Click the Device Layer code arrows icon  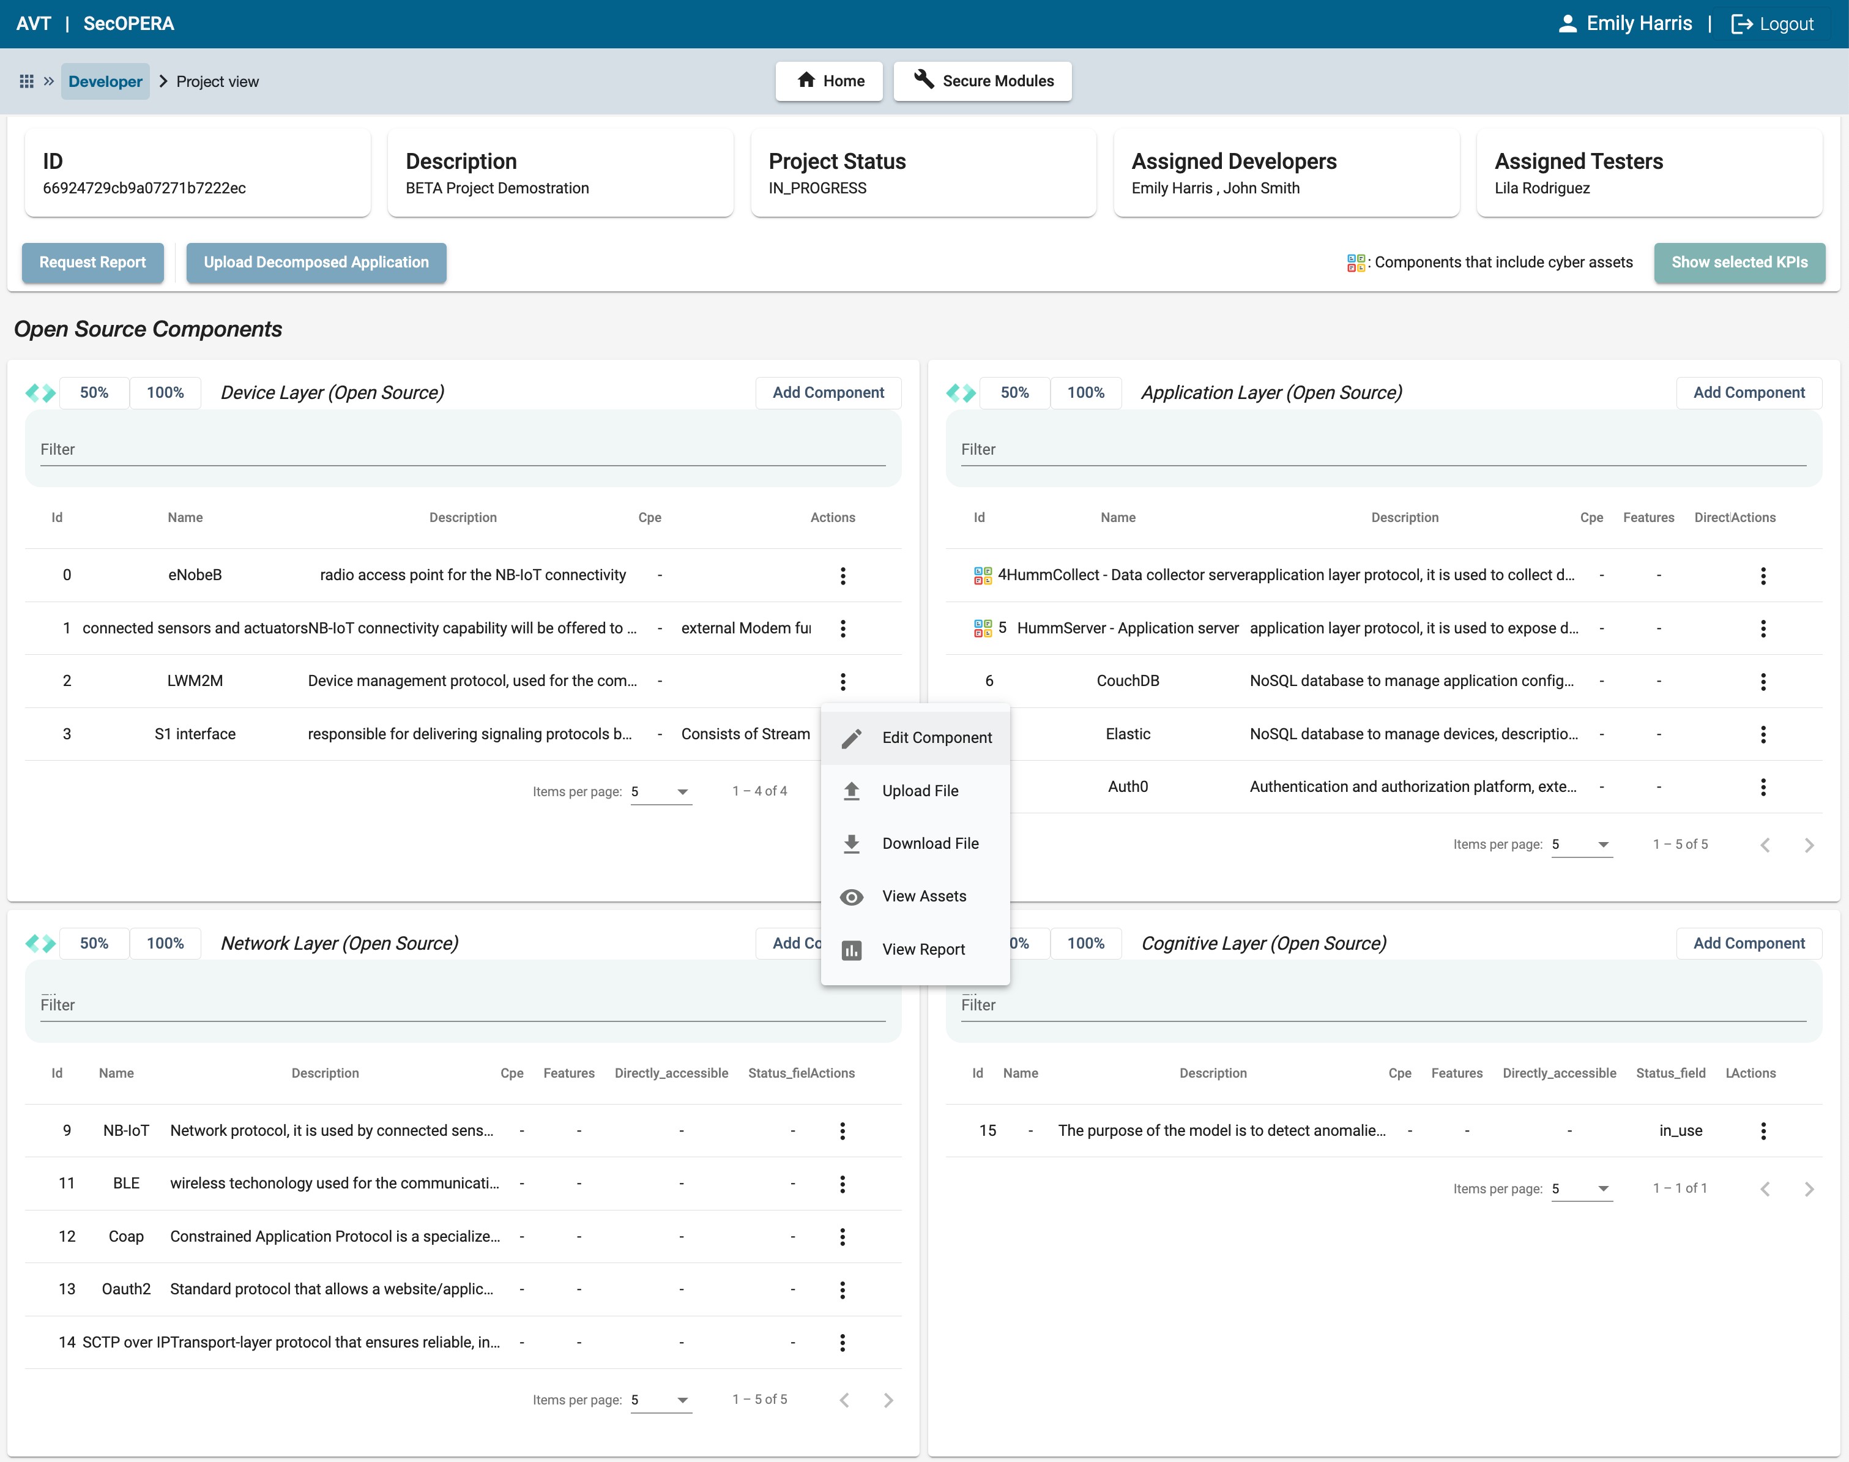point(40,393)
